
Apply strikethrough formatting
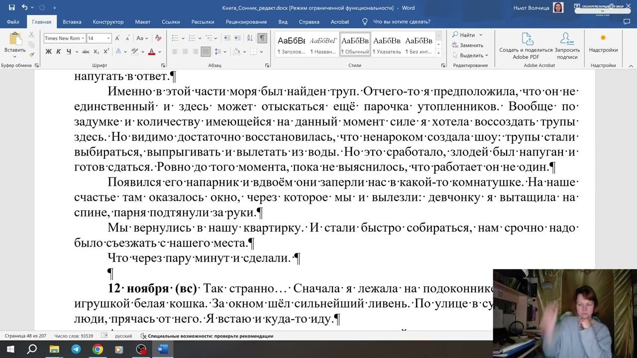86,52
